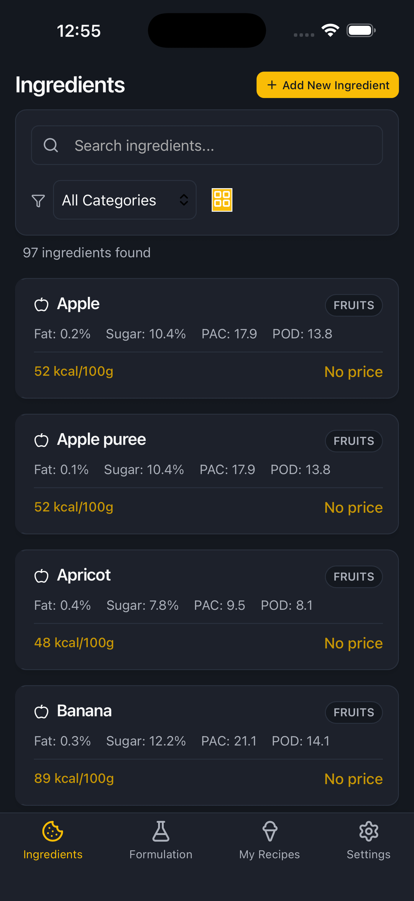Screen dimensions: 414x901
Task: Click the fruit icon beside Apple puree
Action: tap(41, 441)
